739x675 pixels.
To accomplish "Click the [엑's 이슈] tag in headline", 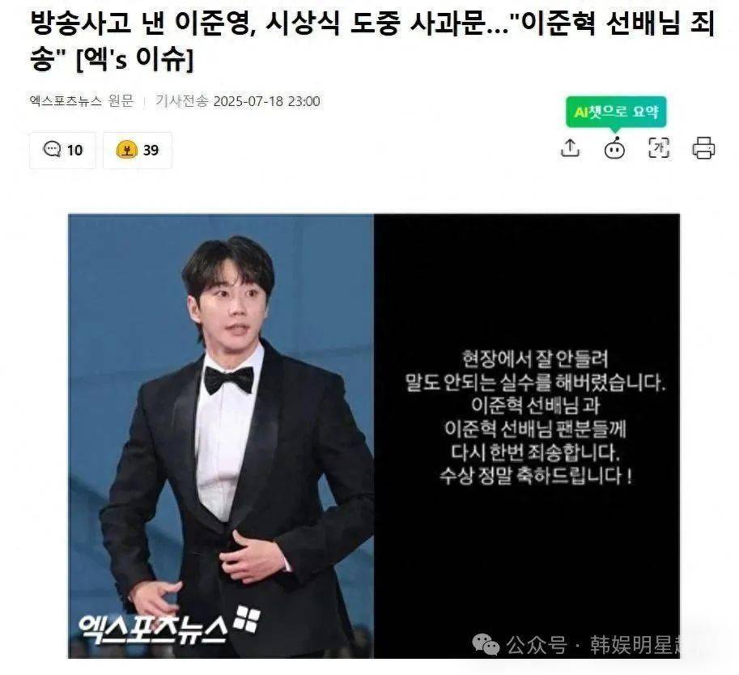I will pos(135,58).
